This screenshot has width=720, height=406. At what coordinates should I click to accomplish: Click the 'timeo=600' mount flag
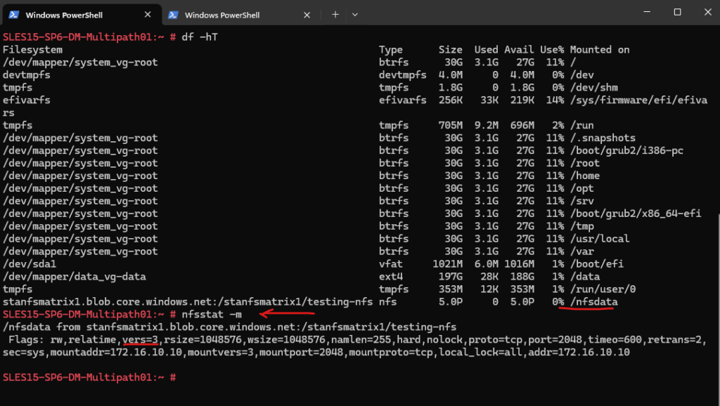[x=615, y=339]
